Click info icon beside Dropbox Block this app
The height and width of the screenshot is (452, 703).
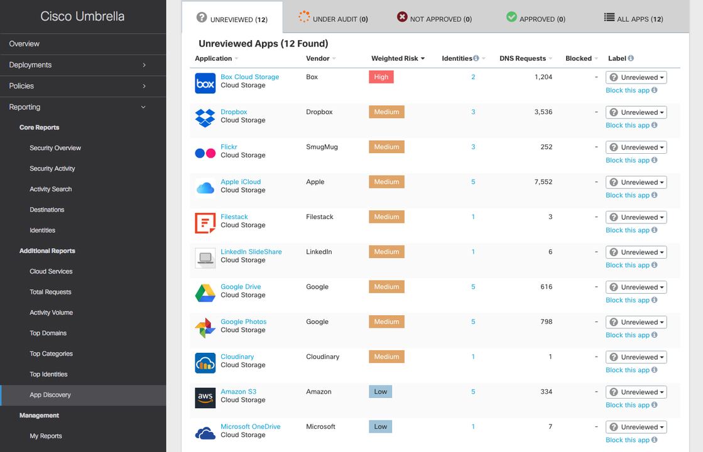pyautogui.click(x=655, y=125)
